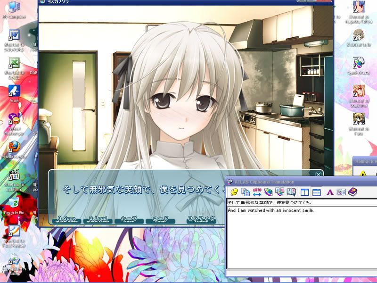Click the purple letter A font icon

pos(330,192)
